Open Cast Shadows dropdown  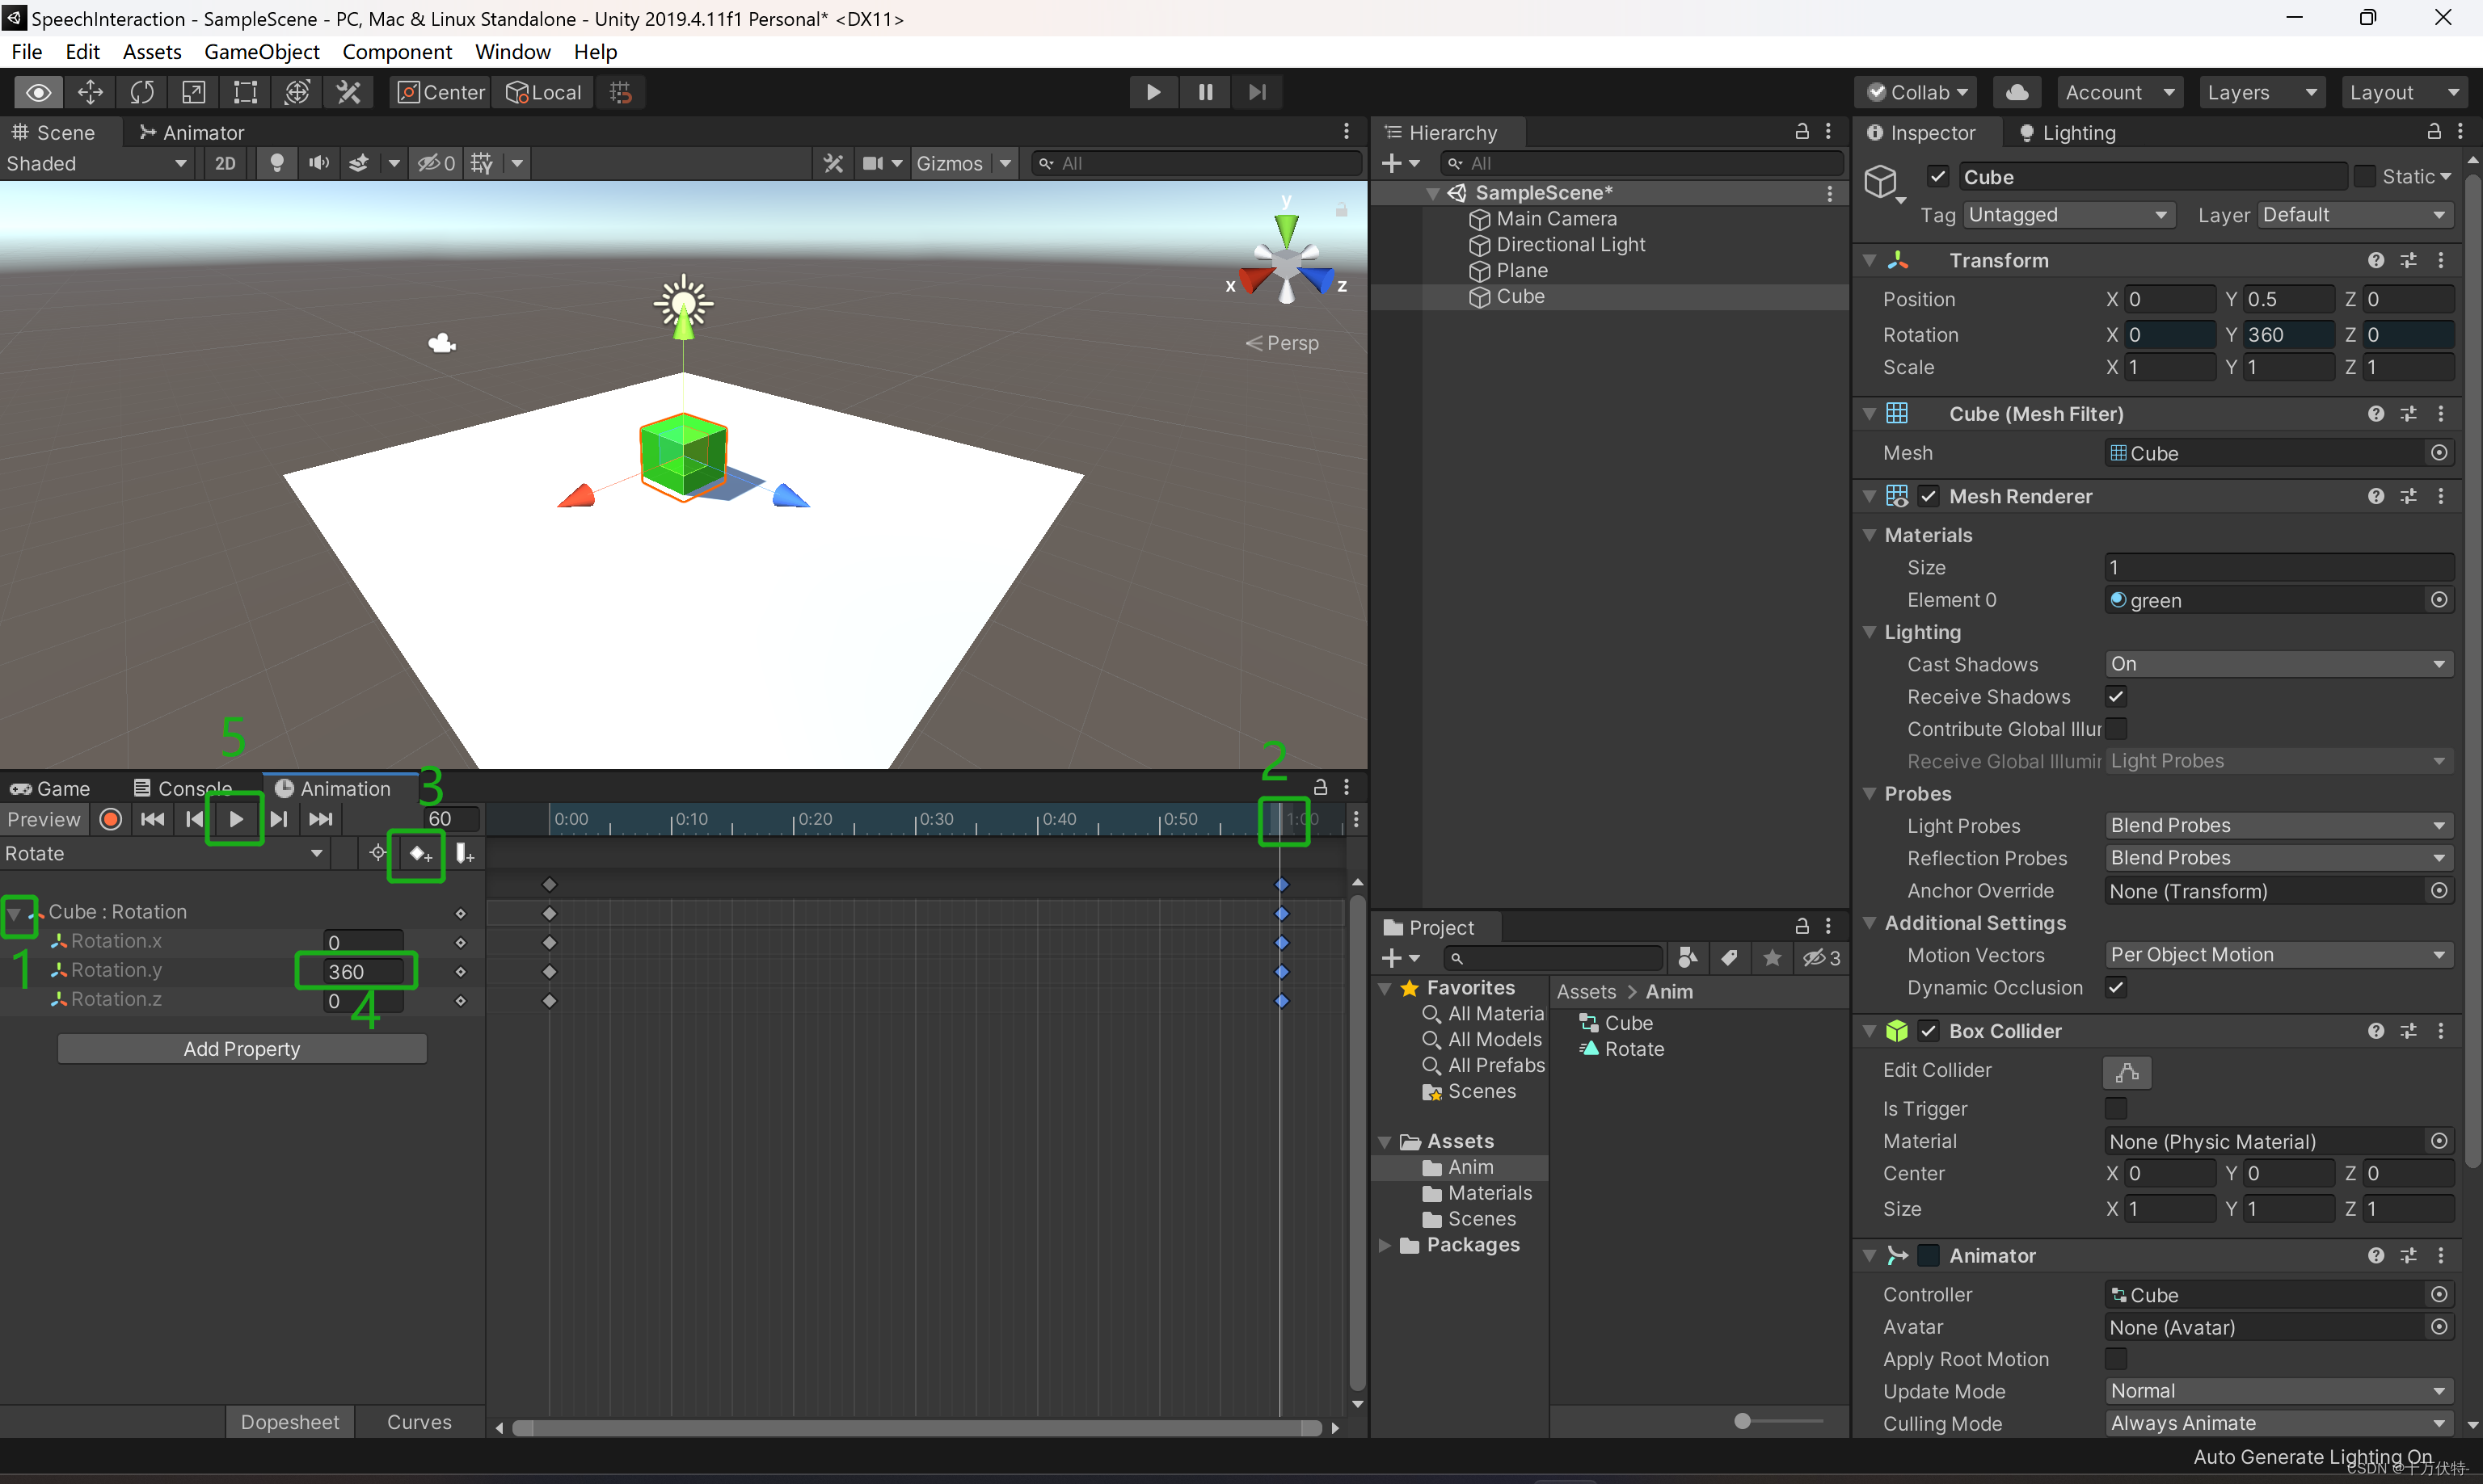[2278, 664]
